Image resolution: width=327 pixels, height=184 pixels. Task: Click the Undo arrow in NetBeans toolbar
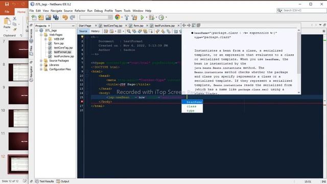(x=65, y=17)
